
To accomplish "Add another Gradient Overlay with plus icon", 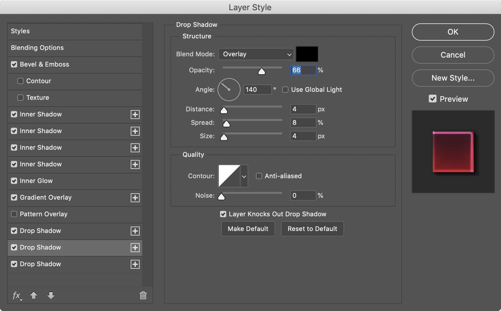I will (x=135, y=198).
